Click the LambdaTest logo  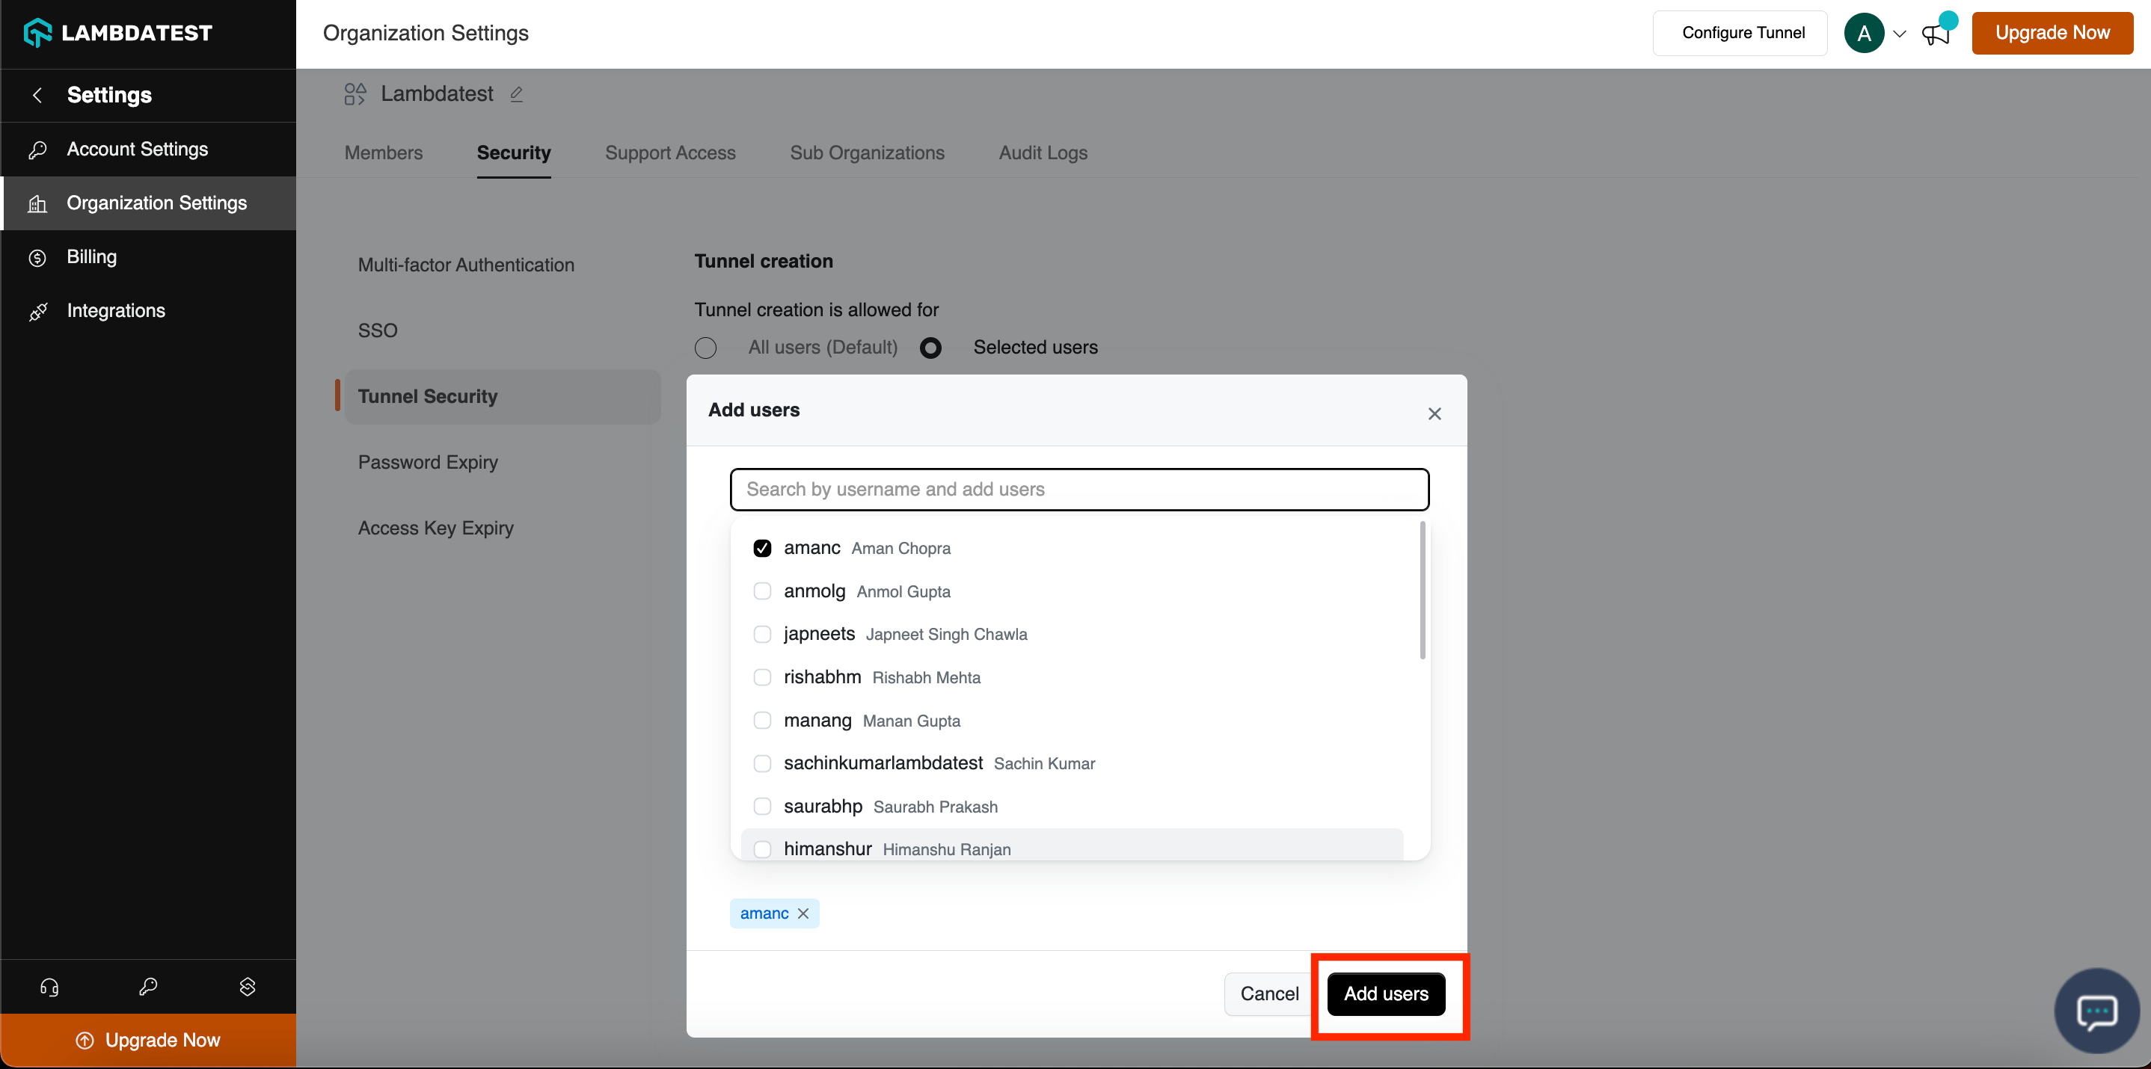117,33
